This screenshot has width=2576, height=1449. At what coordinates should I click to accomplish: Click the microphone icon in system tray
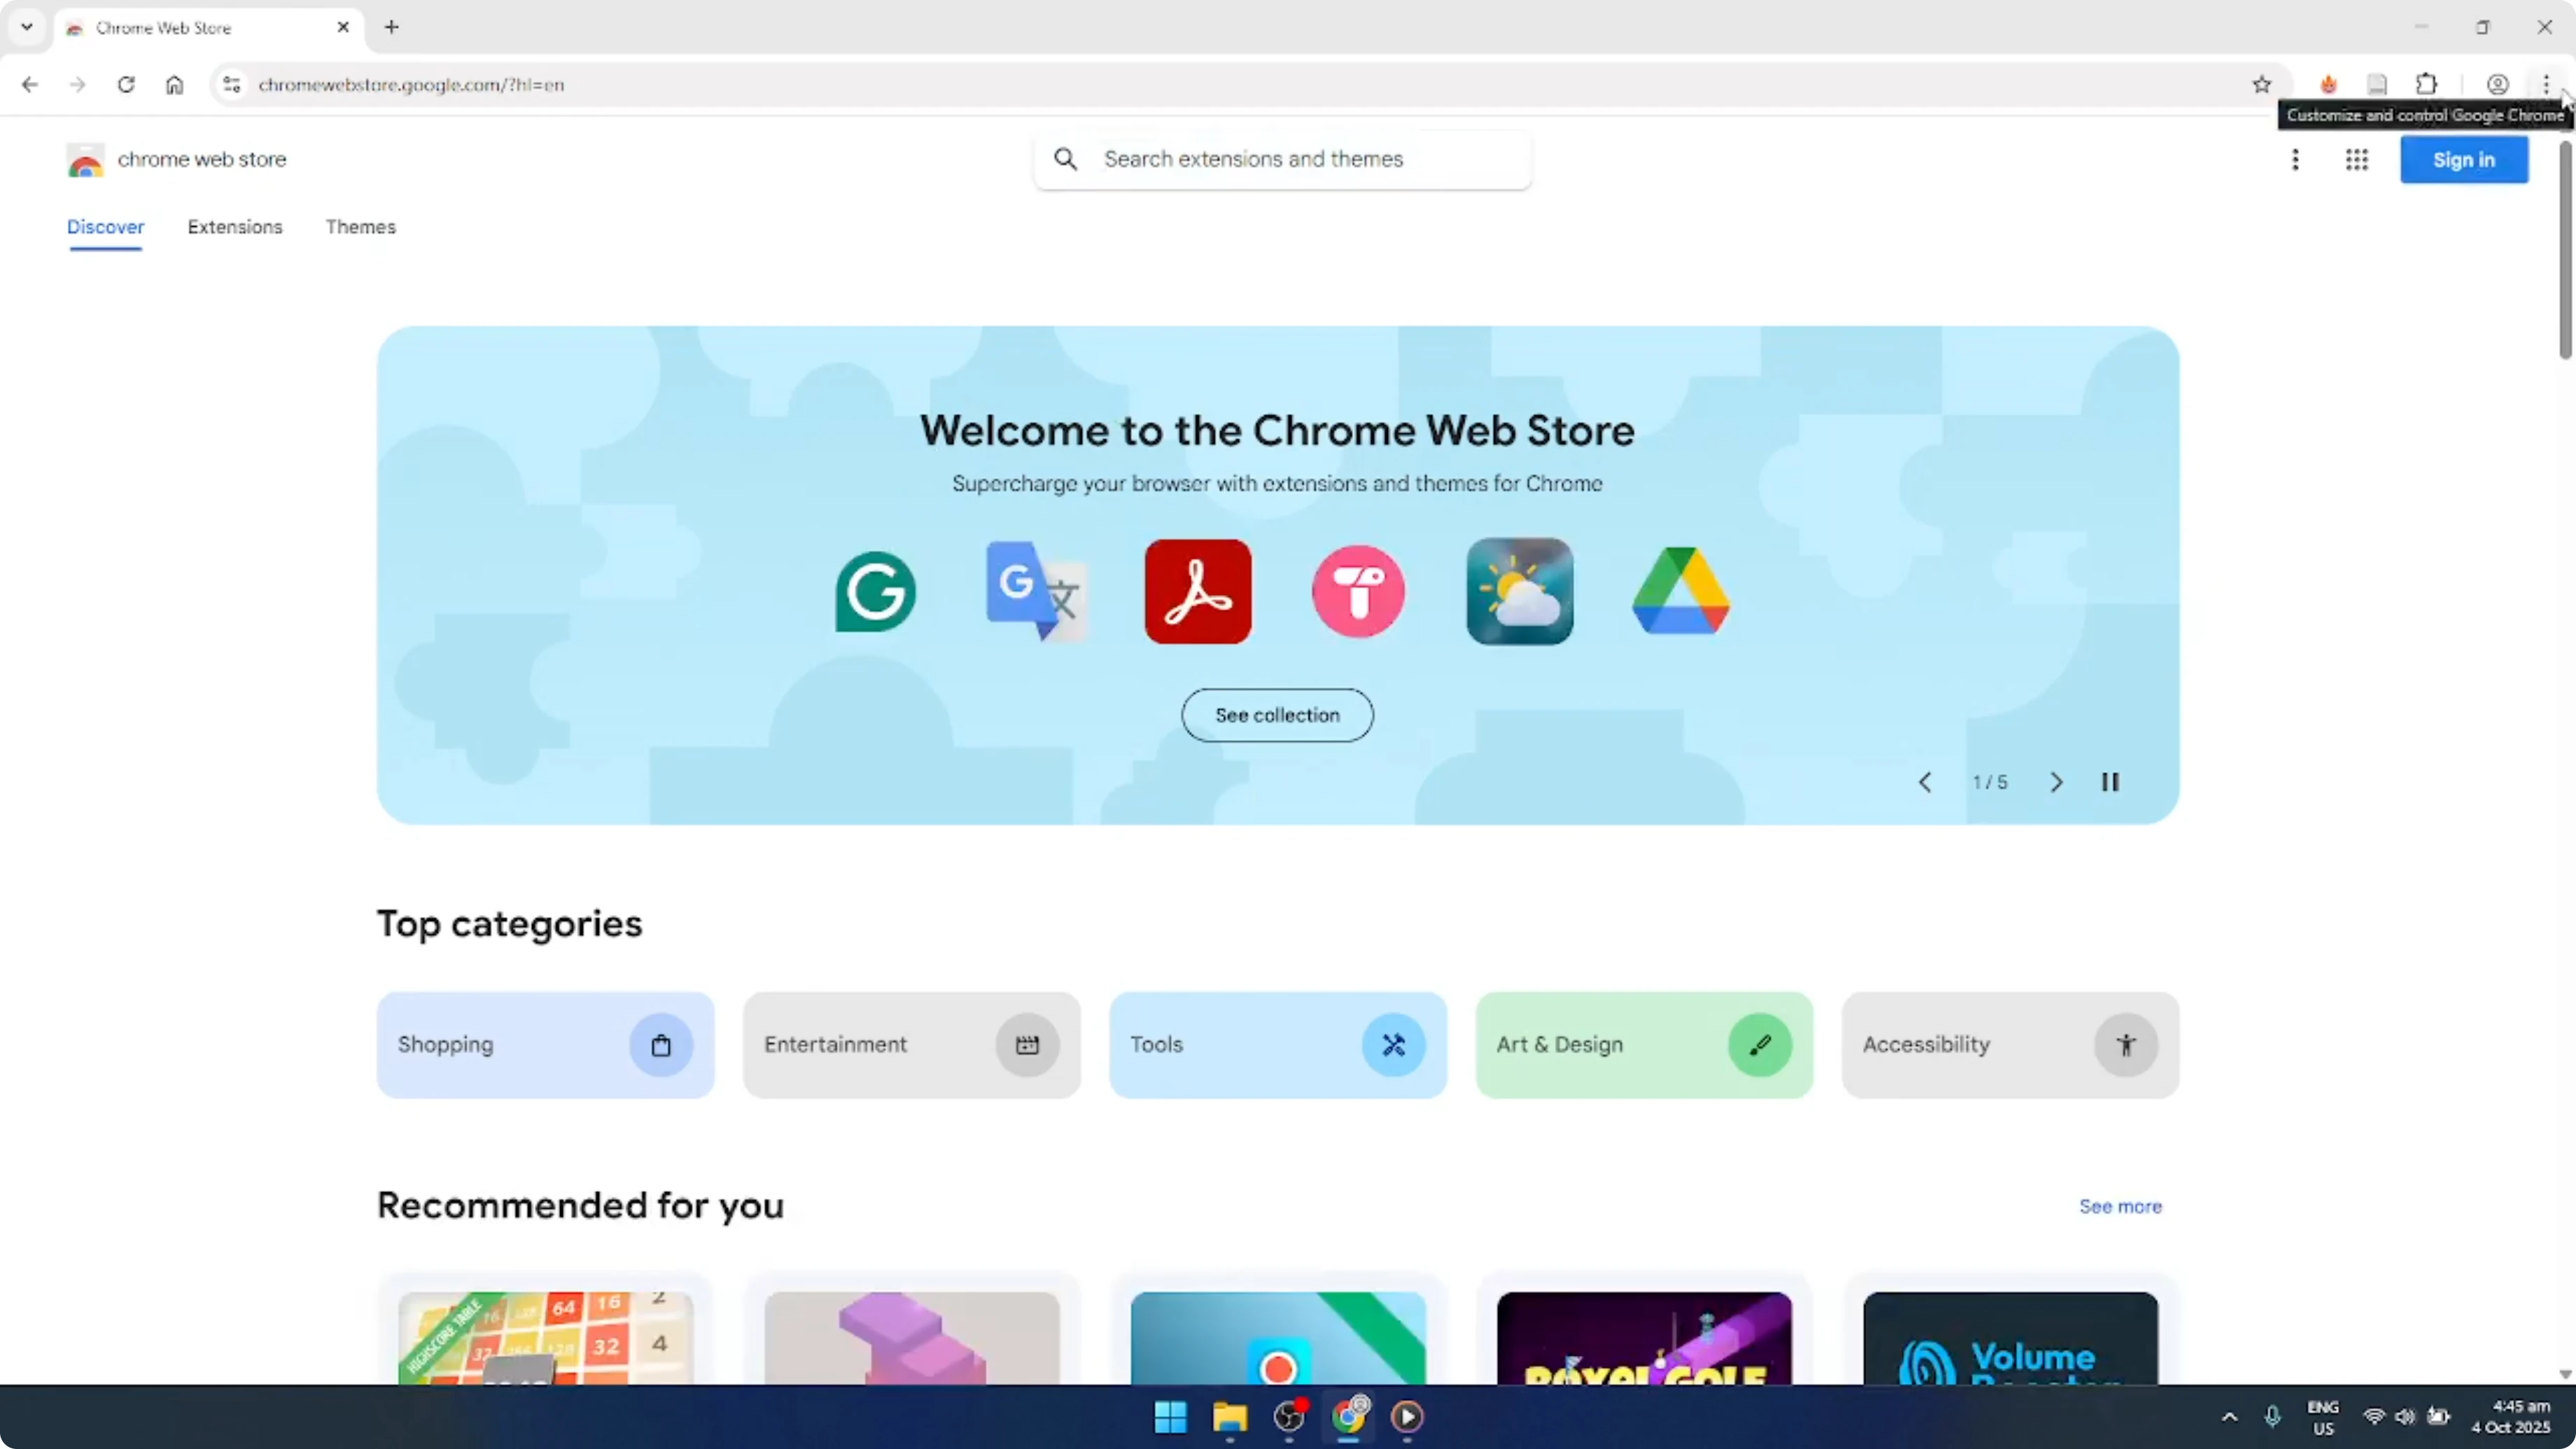coord(2272,1417)
